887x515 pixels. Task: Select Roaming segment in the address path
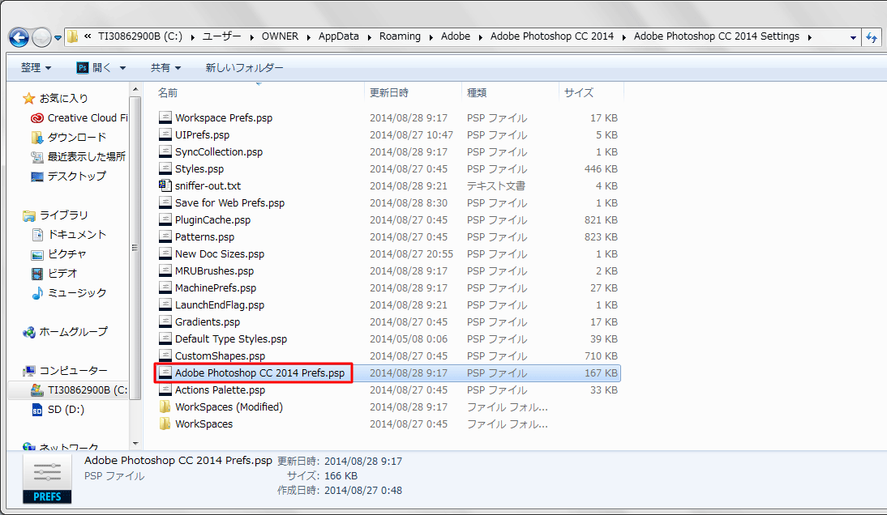click(x=400, y=36)
